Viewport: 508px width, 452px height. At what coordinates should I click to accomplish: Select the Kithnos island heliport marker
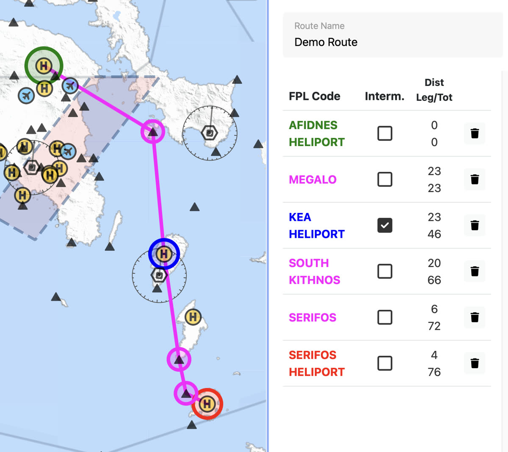193,317
